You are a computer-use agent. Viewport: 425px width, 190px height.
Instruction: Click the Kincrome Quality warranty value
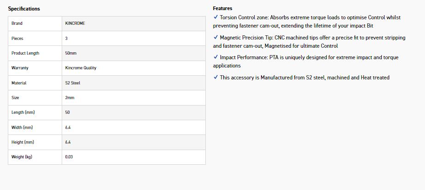81,68
